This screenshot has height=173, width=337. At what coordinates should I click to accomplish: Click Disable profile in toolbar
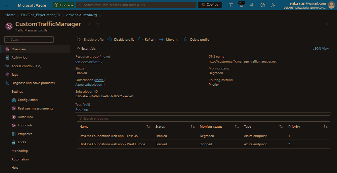pyautogui.click(x=121, y=40)
